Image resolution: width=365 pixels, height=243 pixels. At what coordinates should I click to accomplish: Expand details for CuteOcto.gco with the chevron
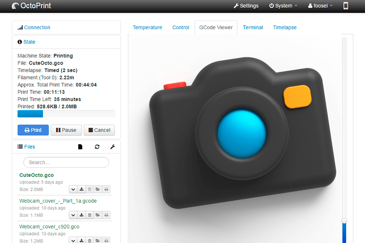(x=73, y=189)
